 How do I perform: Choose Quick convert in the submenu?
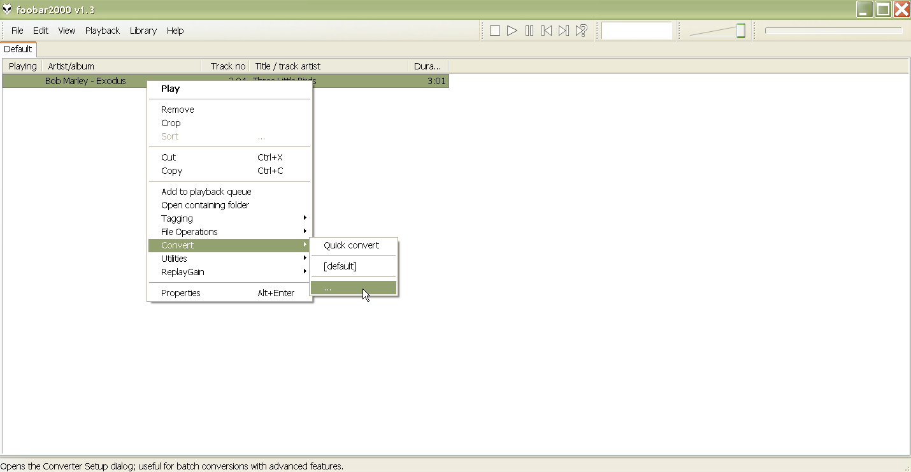(354, 245)
